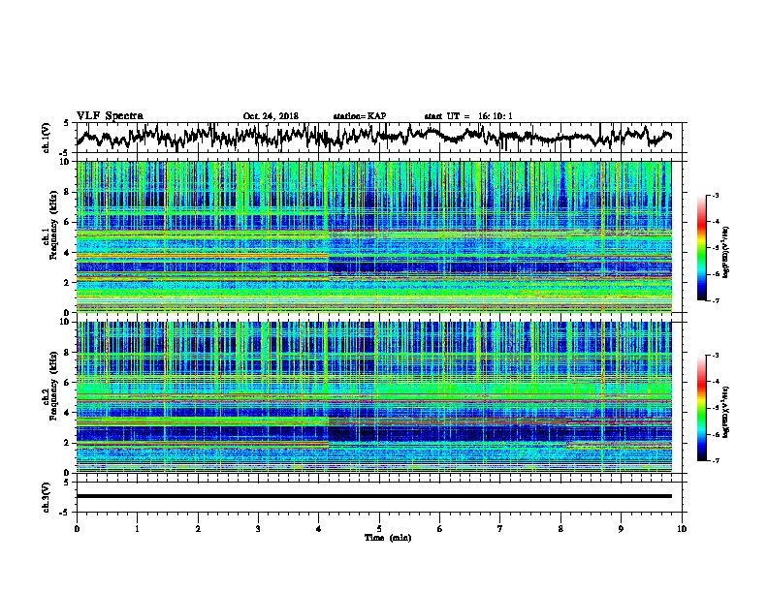The width and height of the screenshot is (768, 593).
Task: Click the time axis tick label "7"
Action: pos(500,529)
